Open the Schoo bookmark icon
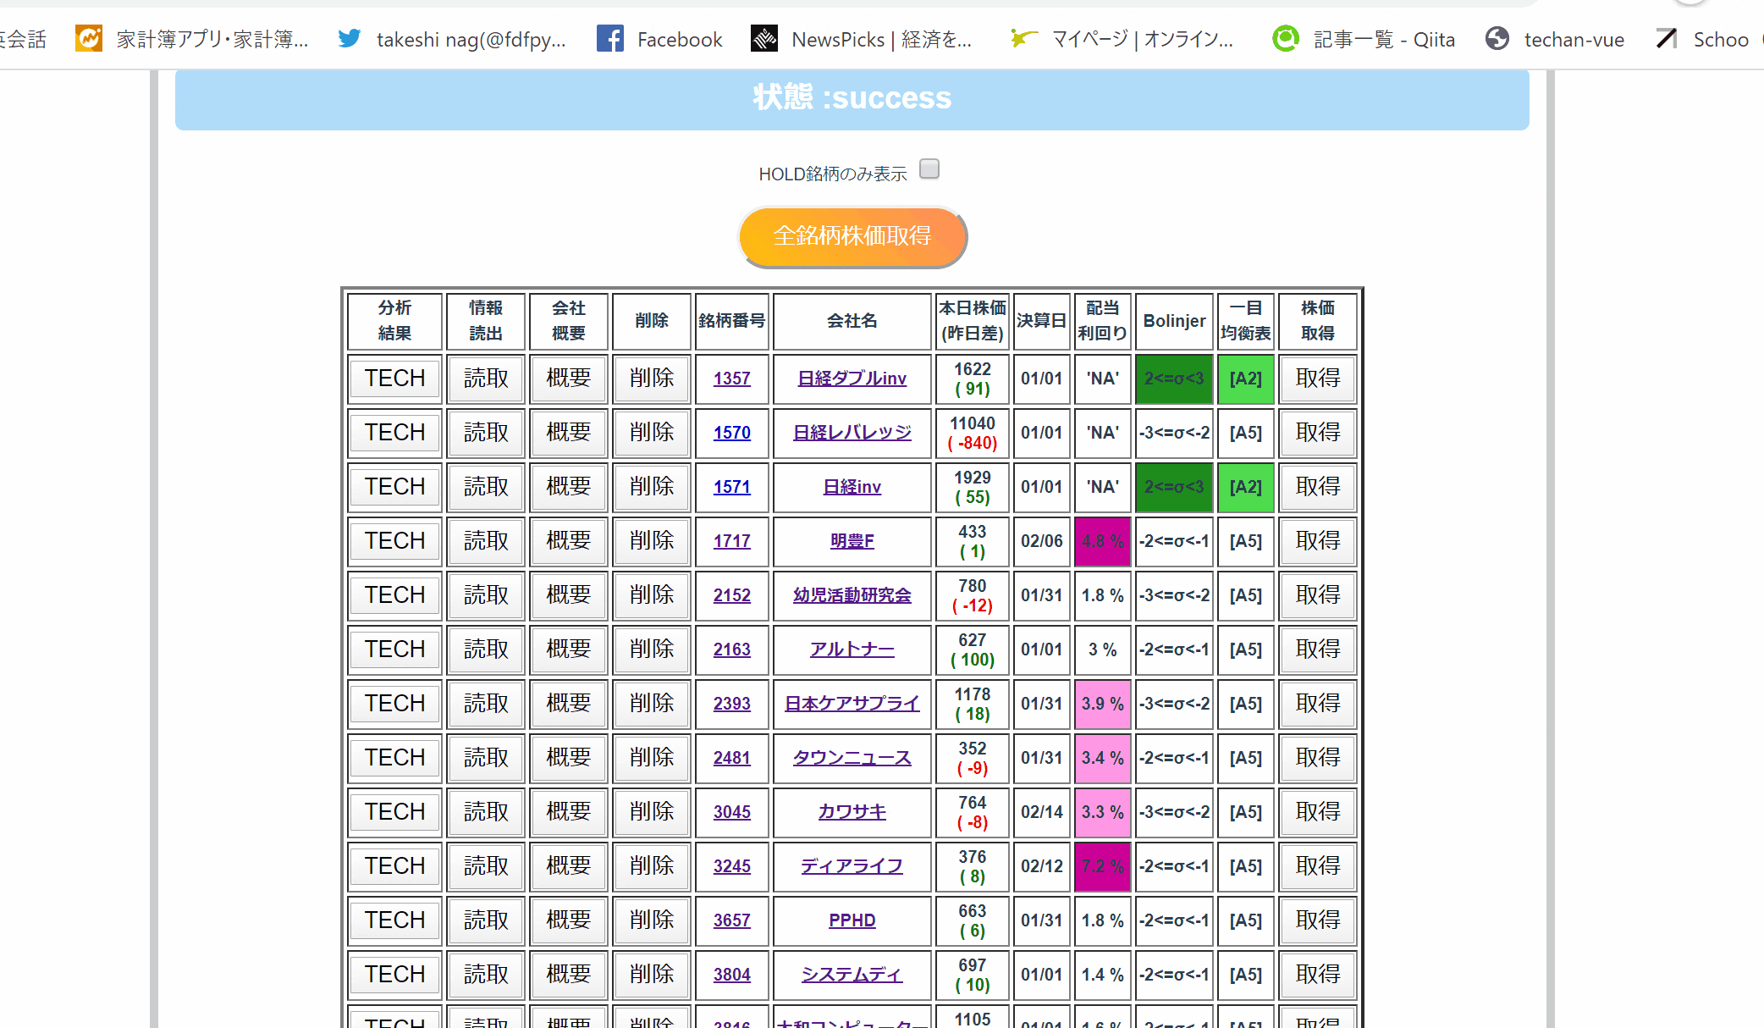The image size is (1764, 1028). pos(1666,39)
